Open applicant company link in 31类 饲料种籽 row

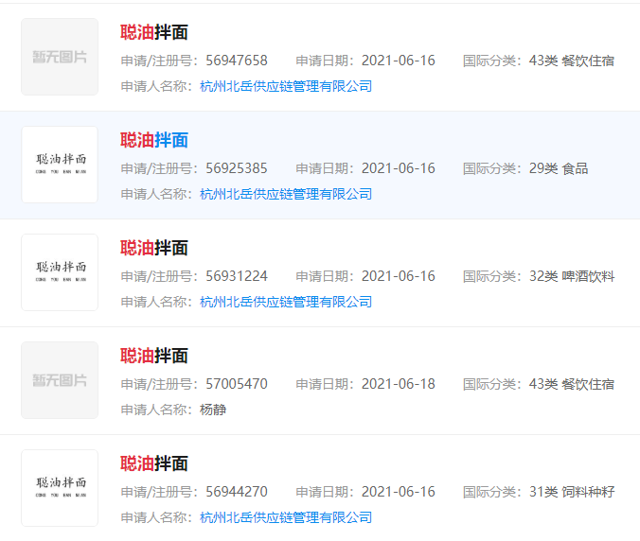(x=286, y=517)
